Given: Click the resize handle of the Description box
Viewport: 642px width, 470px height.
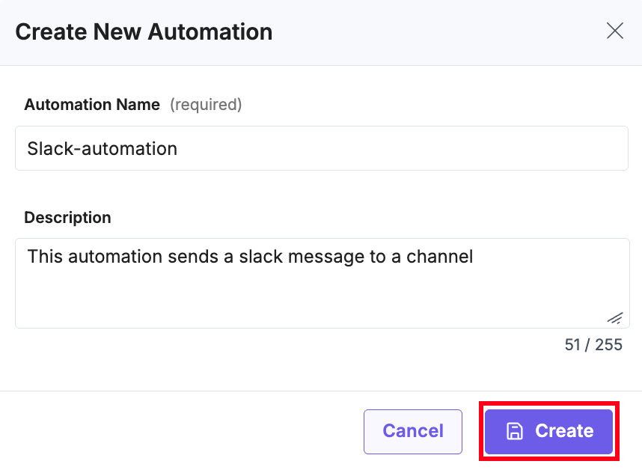Looking at the screenshot, I should pos(615,318).
